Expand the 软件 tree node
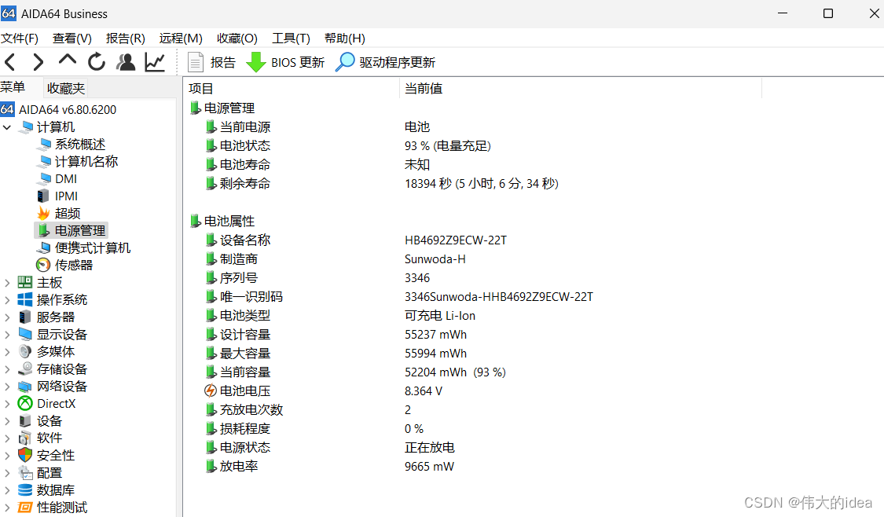 (x=7, y=438)
